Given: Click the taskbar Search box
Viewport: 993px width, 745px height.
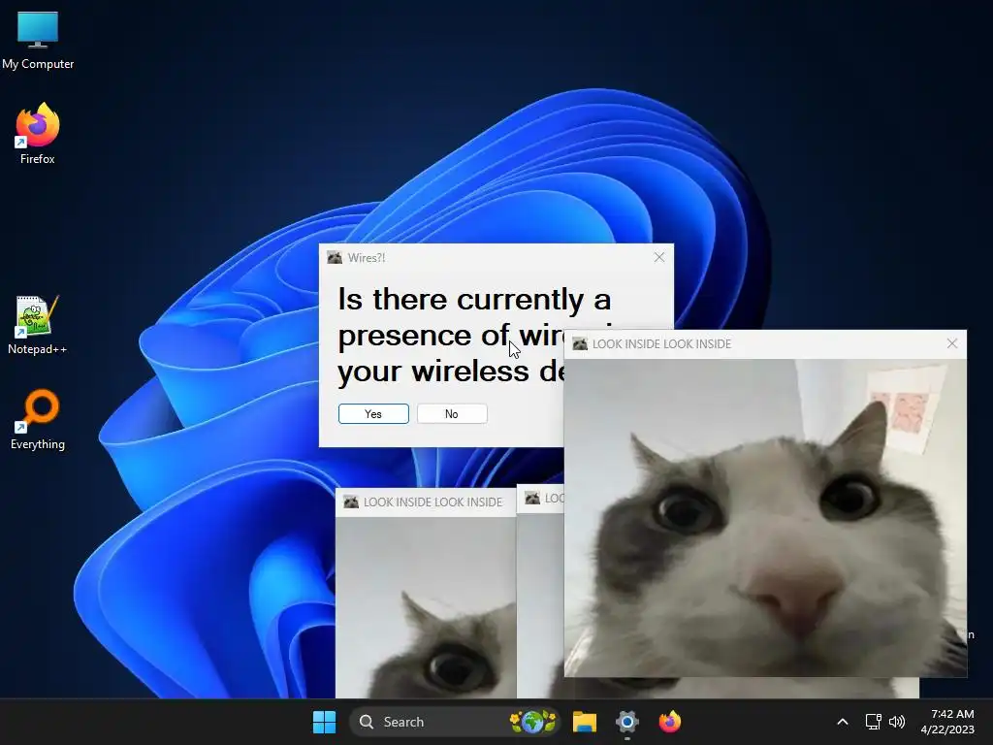Looking at the screenshot, I should tap(454, 722).
